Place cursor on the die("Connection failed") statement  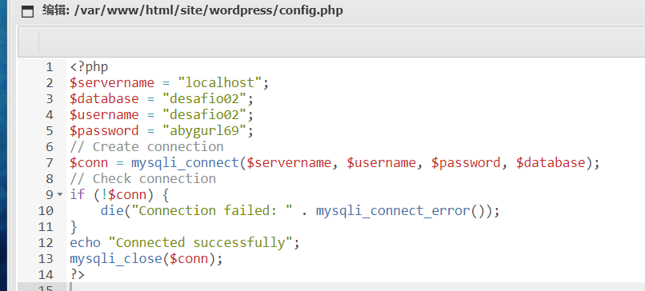[300, 211]
